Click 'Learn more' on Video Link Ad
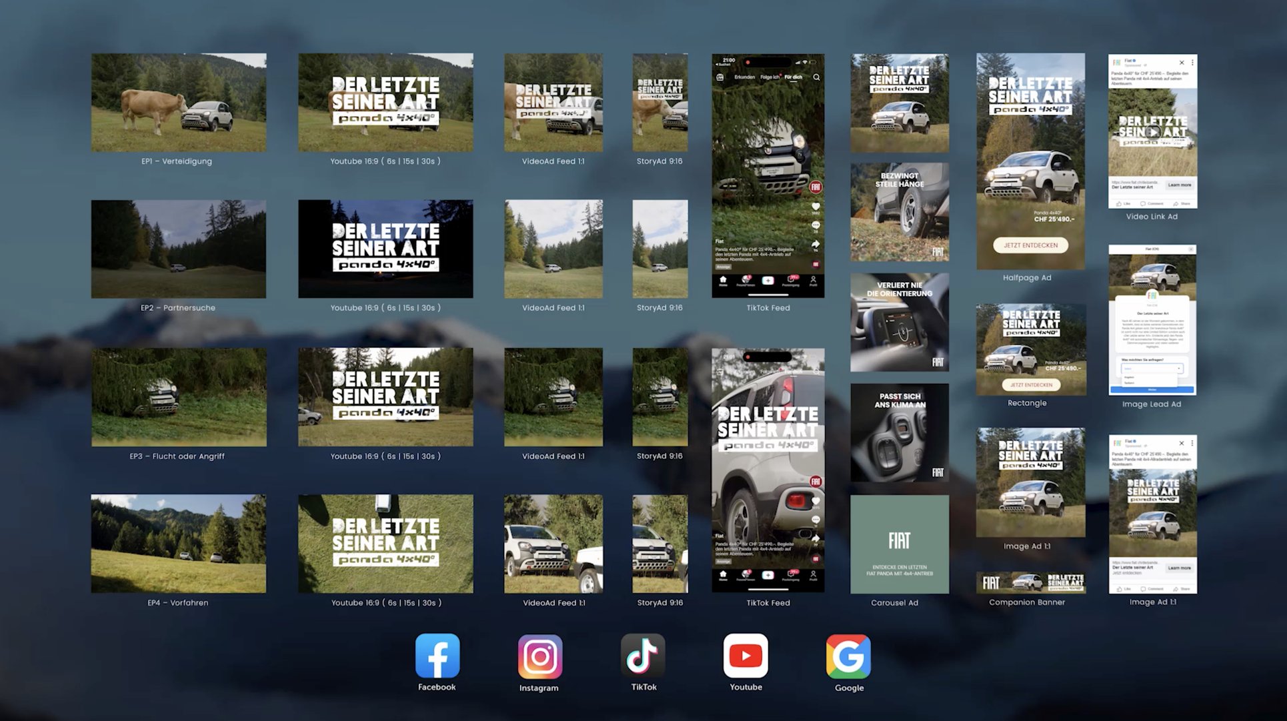This screenshot has width=1287, height=721. coord(1179,185)
